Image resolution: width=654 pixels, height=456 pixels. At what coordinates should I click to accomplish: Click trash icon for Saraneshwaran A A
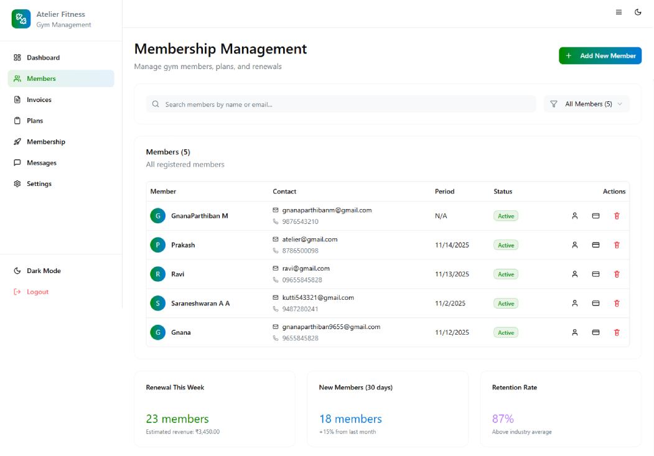tap(617, 304)
